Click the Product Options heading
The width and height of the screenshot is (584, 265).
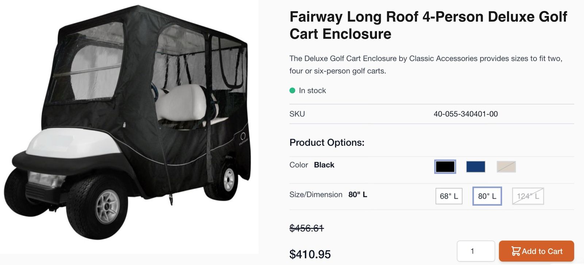(327, 143)
